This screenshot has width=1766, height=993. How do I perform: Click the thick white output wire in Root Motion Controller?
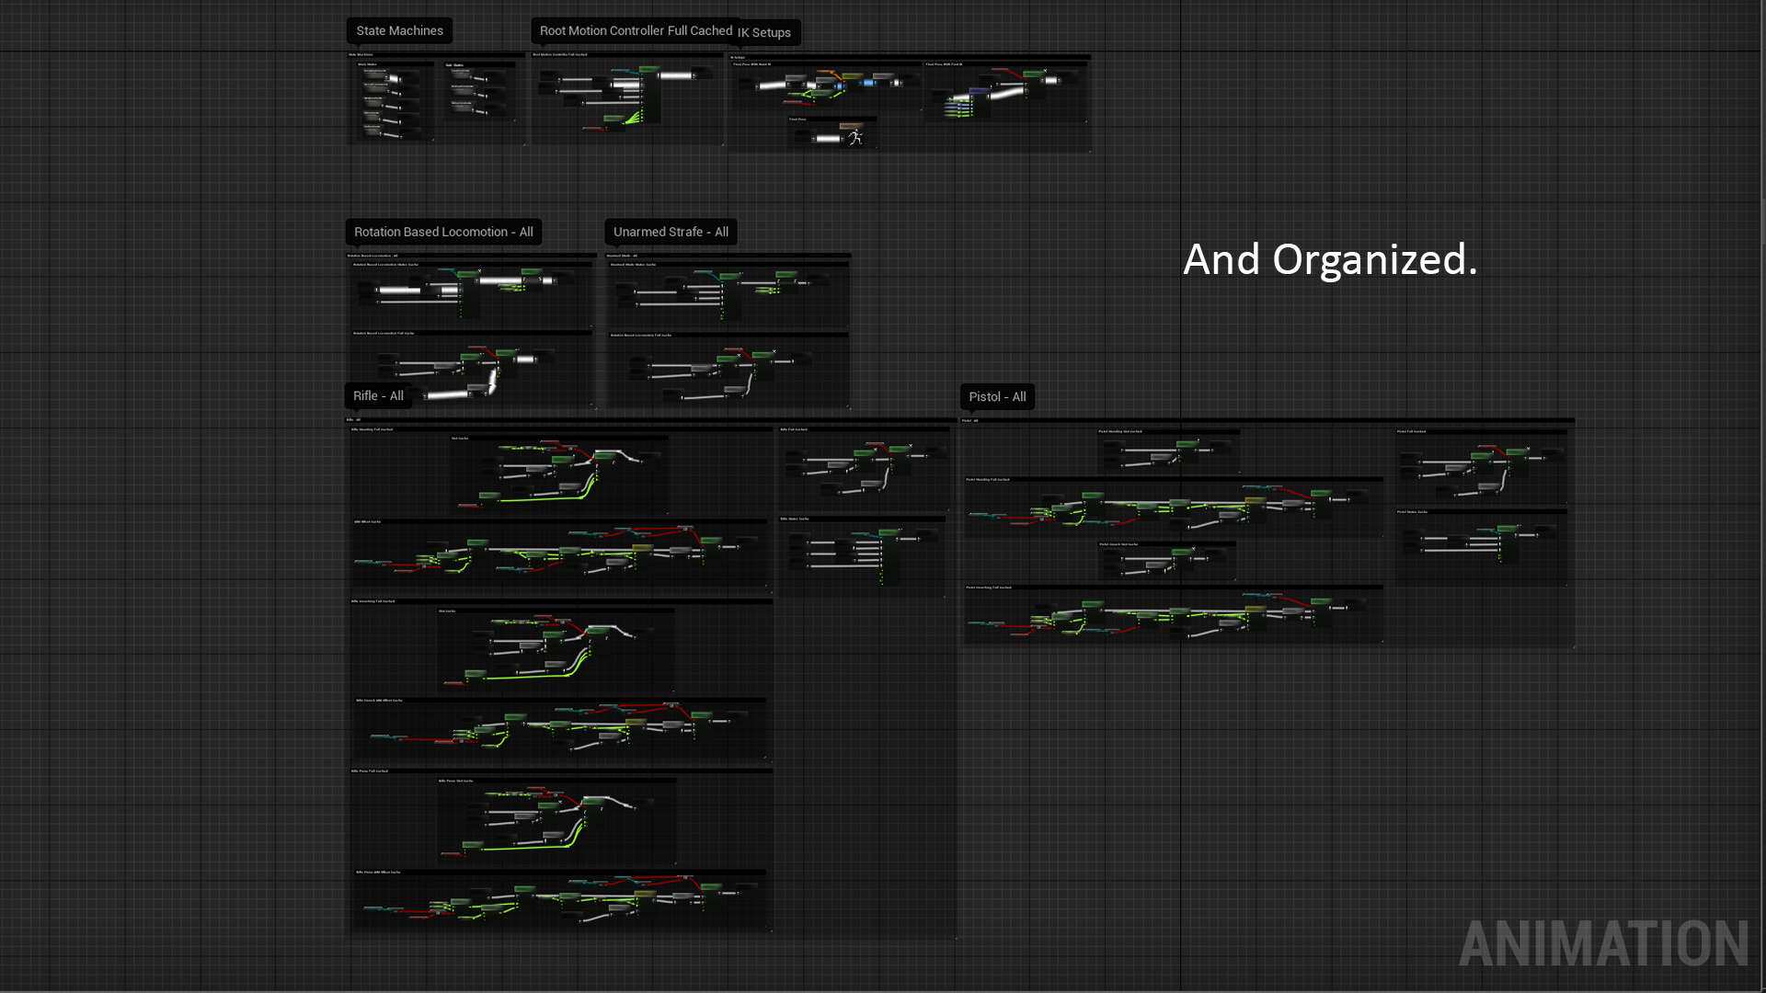click(676, 75)
